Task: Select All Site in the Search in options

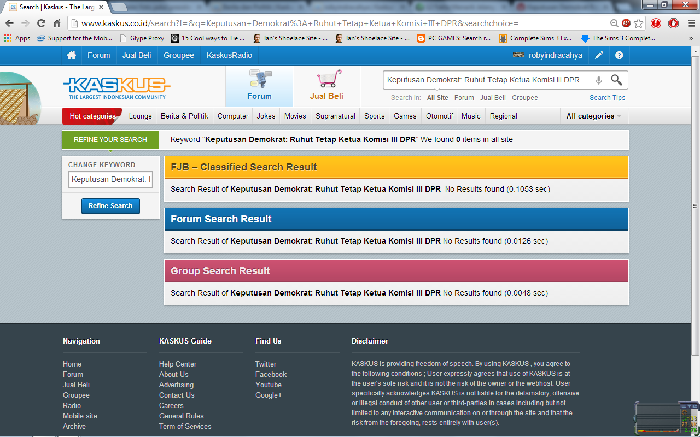Action: (x=437, y=98)
